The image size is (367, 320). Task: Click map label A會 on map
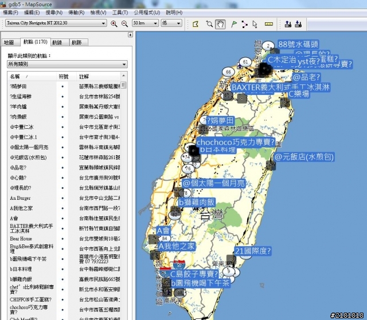[163, 231]
